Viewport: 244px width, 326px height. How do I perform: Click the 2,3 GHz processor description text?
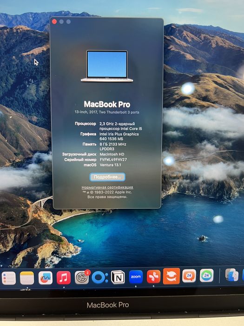click(x=121, y=126)
